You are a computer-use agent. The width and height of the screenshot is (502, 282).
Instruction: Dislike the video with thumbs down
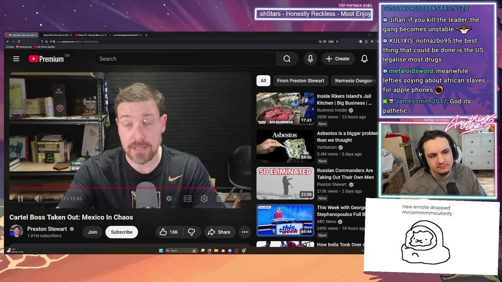[x=191, y=232]
